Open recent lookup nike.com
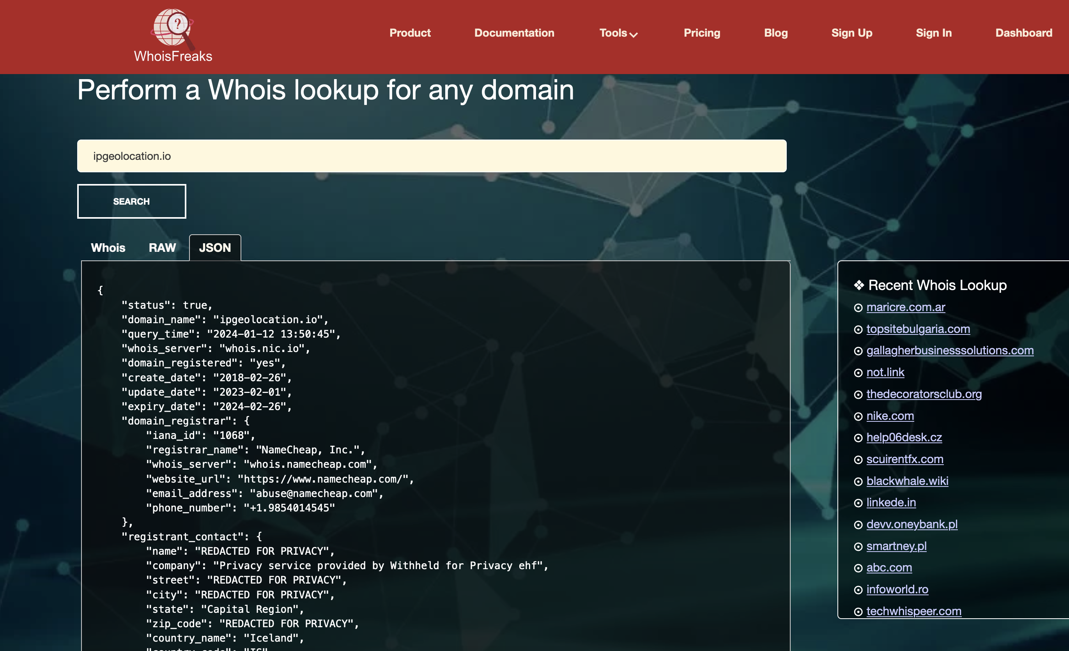This screenshot has width=1069, height=651. pos(890,416)
